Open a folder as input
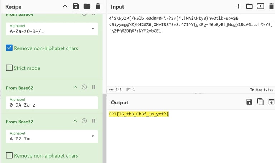The height and width of the screenshot is (163, 275). coord(249,6)
